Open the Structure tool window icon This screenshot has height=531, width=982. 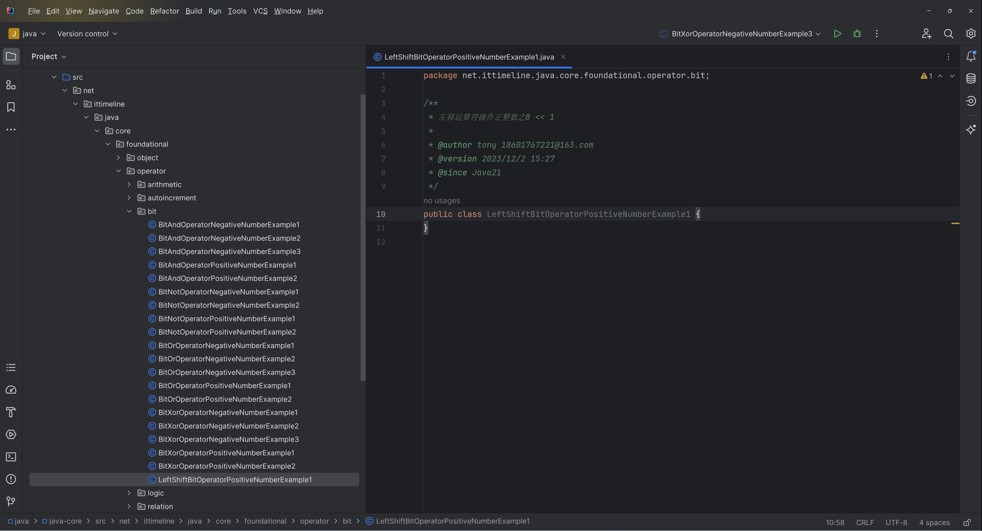point(11,85)
